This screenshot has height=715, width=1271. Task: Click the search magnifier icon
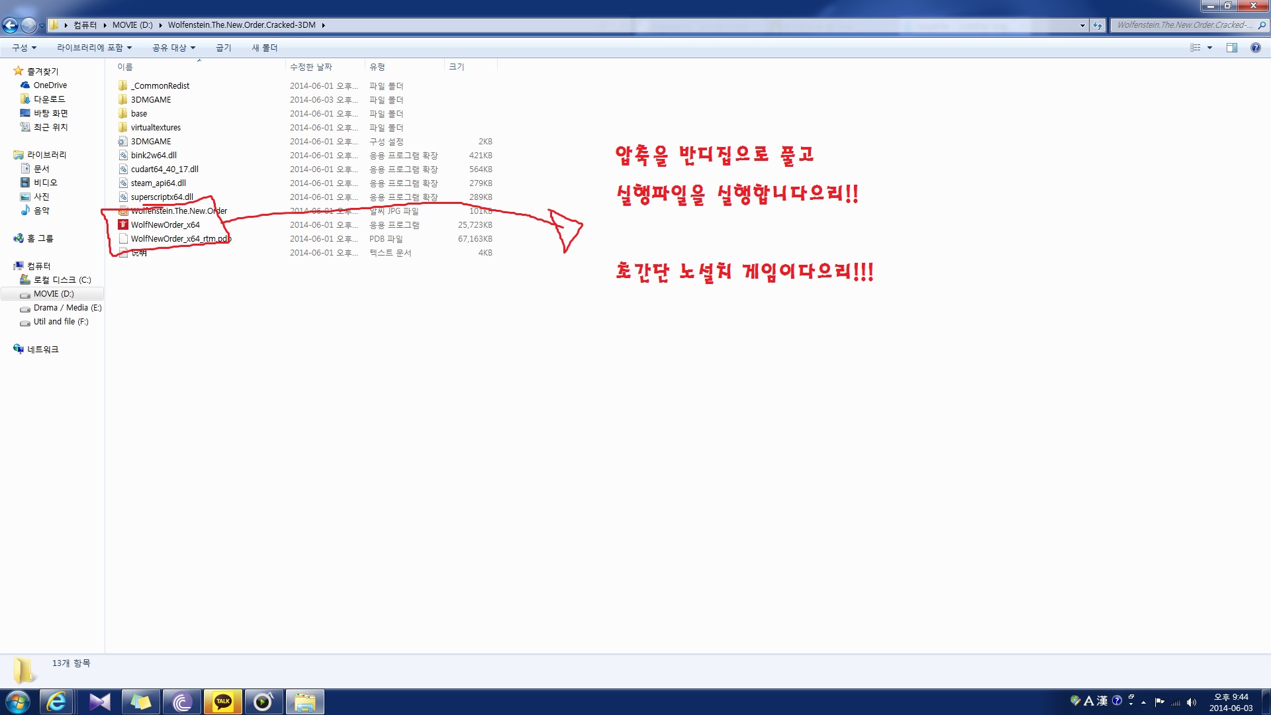tap(1262, 25)
